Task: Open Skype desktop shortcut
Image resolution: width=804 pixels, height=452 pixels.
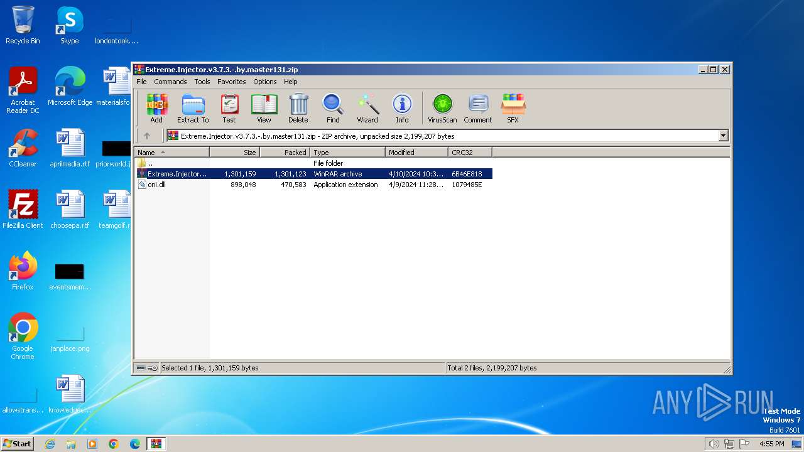Action: tap(69, 25)
